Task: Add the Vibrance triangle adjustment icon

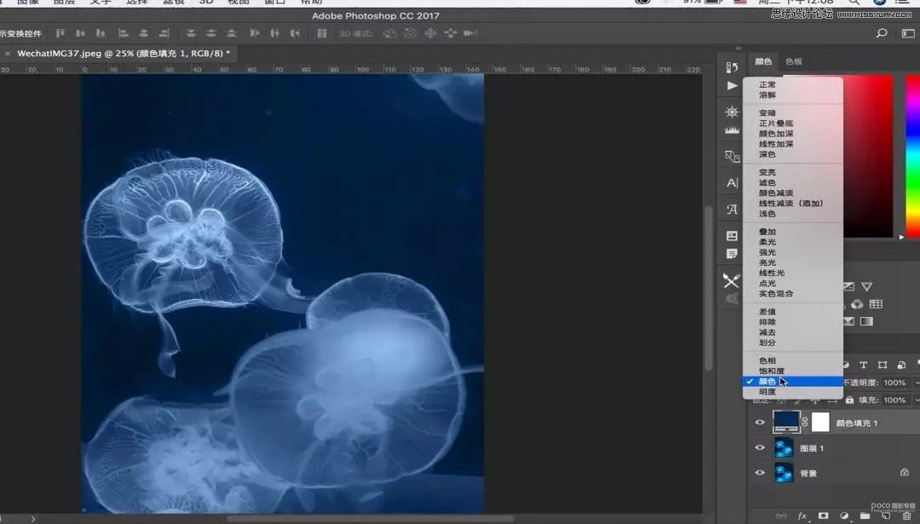Action: pyautogui.click(x=866, y=286)
